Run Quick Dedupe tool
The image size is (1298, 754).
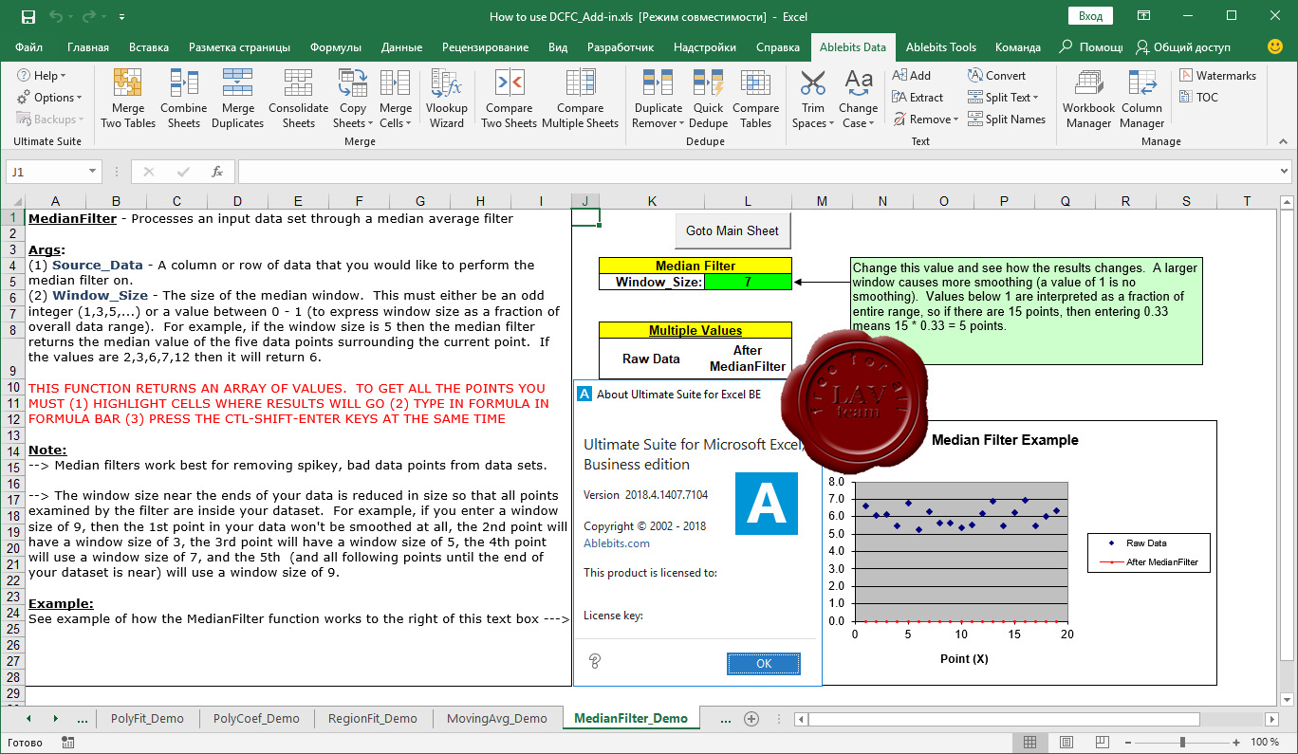pyautogui.click(x=708, y=99)
